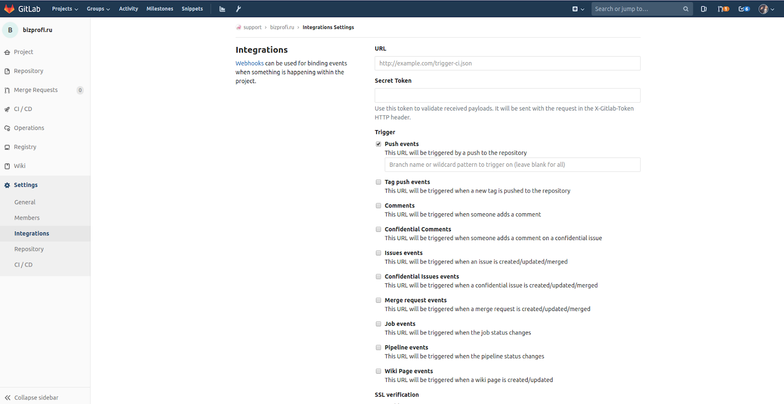Open merge requests icon in top bar

(x=723, y=9)
